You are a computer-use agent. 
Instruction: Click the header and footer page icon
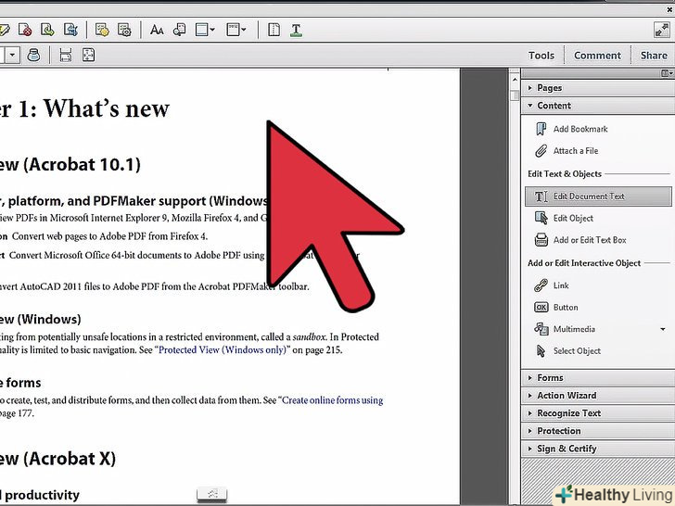click(x=201, y=30)
